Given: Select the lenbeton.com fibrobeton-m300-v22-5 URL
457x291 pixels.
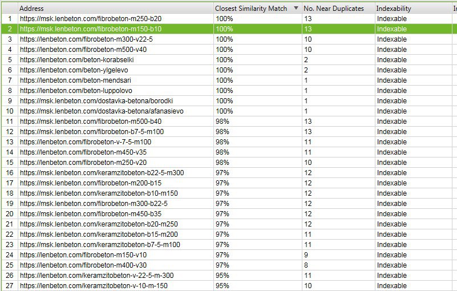Looking at the screenshot, I should click(x=86, y=39).
